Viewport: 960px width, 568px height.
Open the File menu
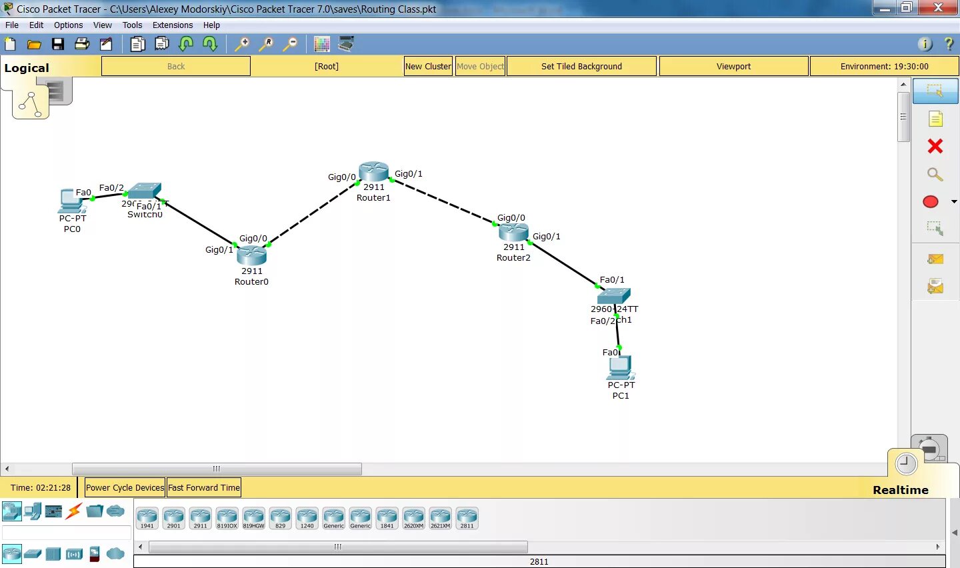[12, 25]
